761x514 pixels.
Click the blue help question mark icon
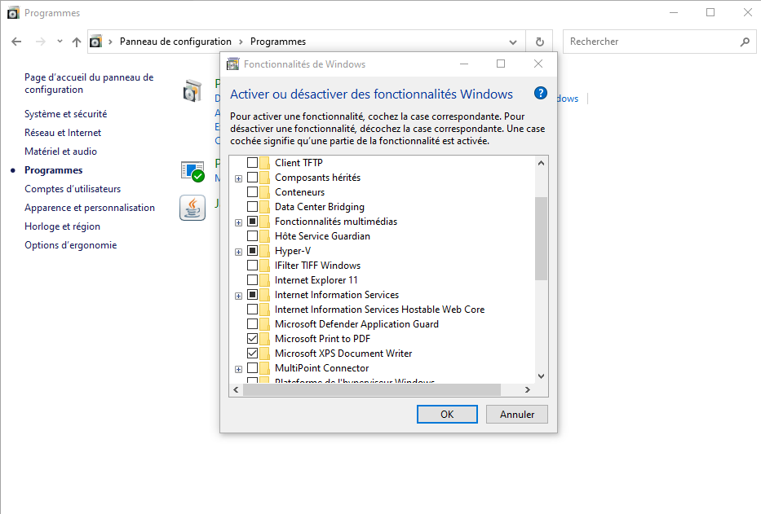click(539, 94)
